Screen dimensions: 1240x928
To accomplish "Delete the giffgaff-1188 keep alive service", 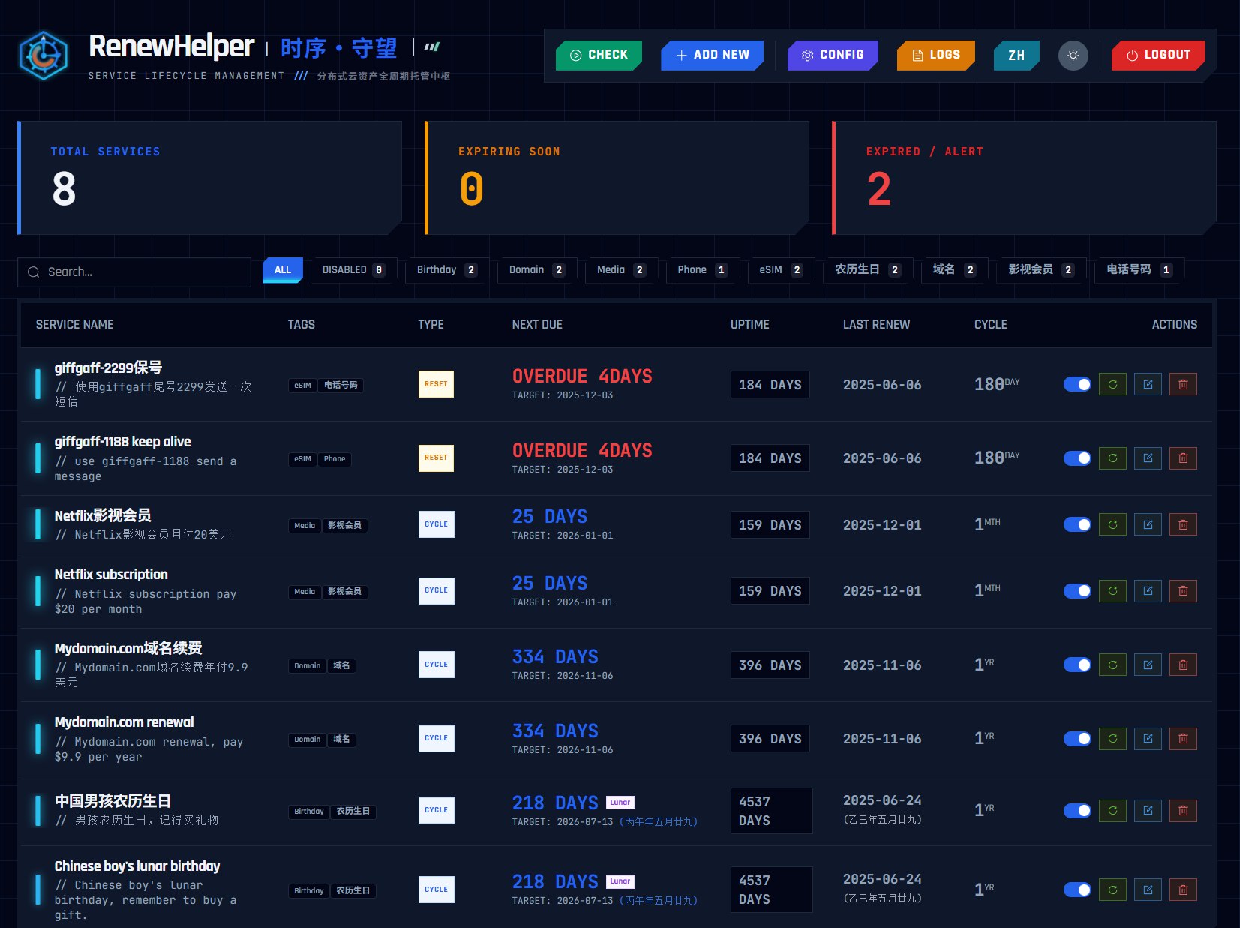I will pyautogui.click(x=1183, y=458).
